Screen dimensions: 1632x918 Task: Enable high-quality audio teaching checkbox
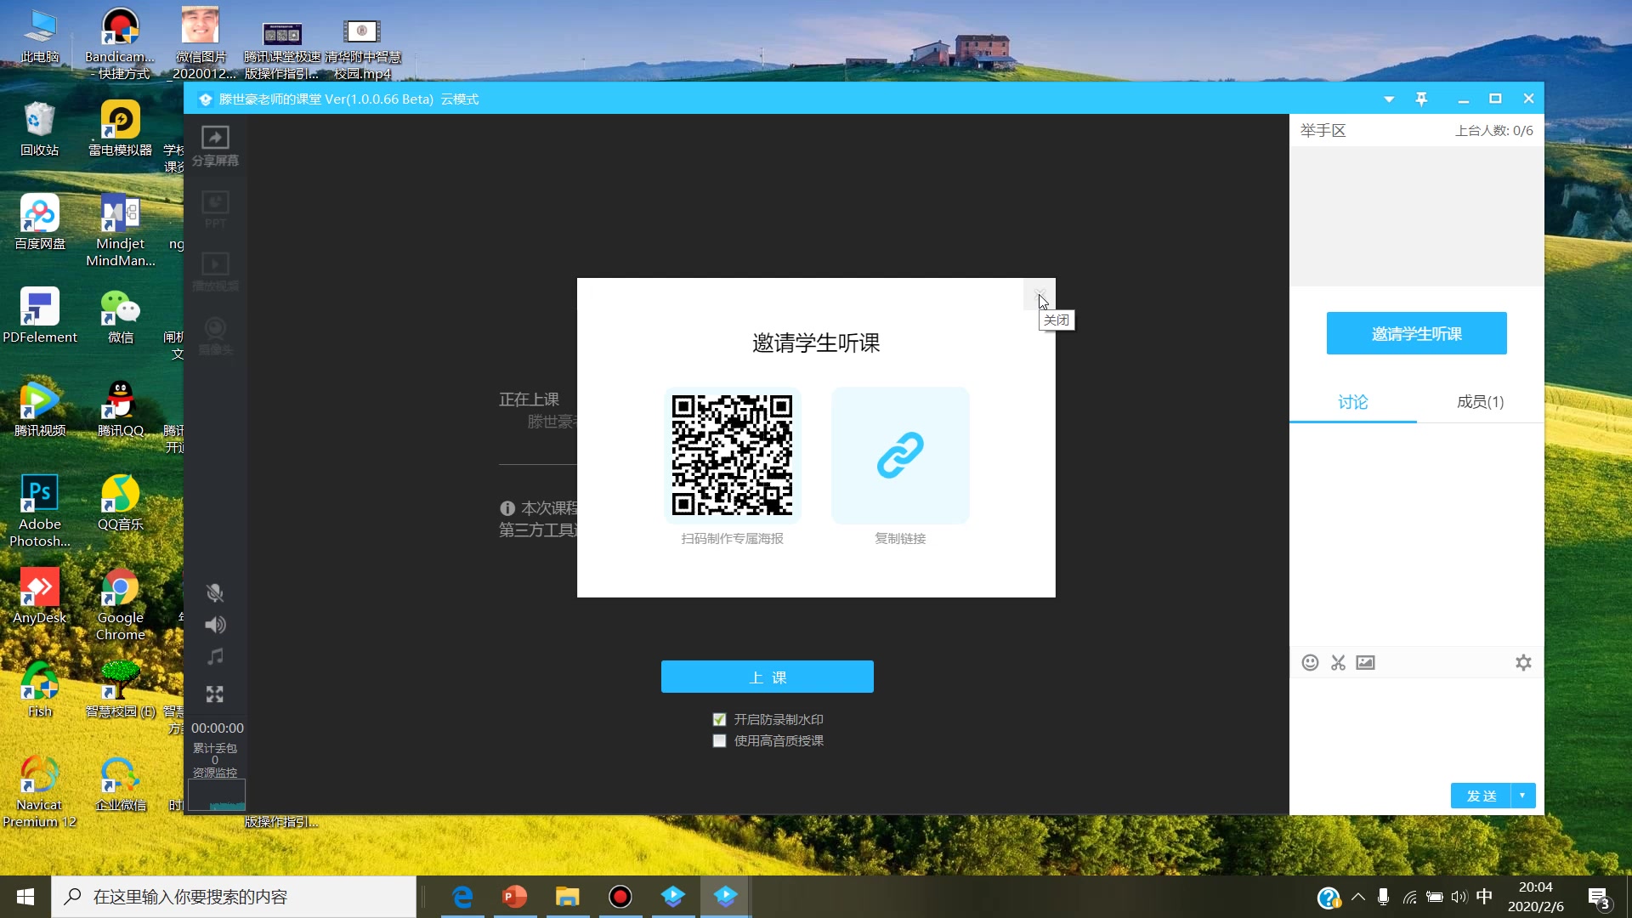719,741
